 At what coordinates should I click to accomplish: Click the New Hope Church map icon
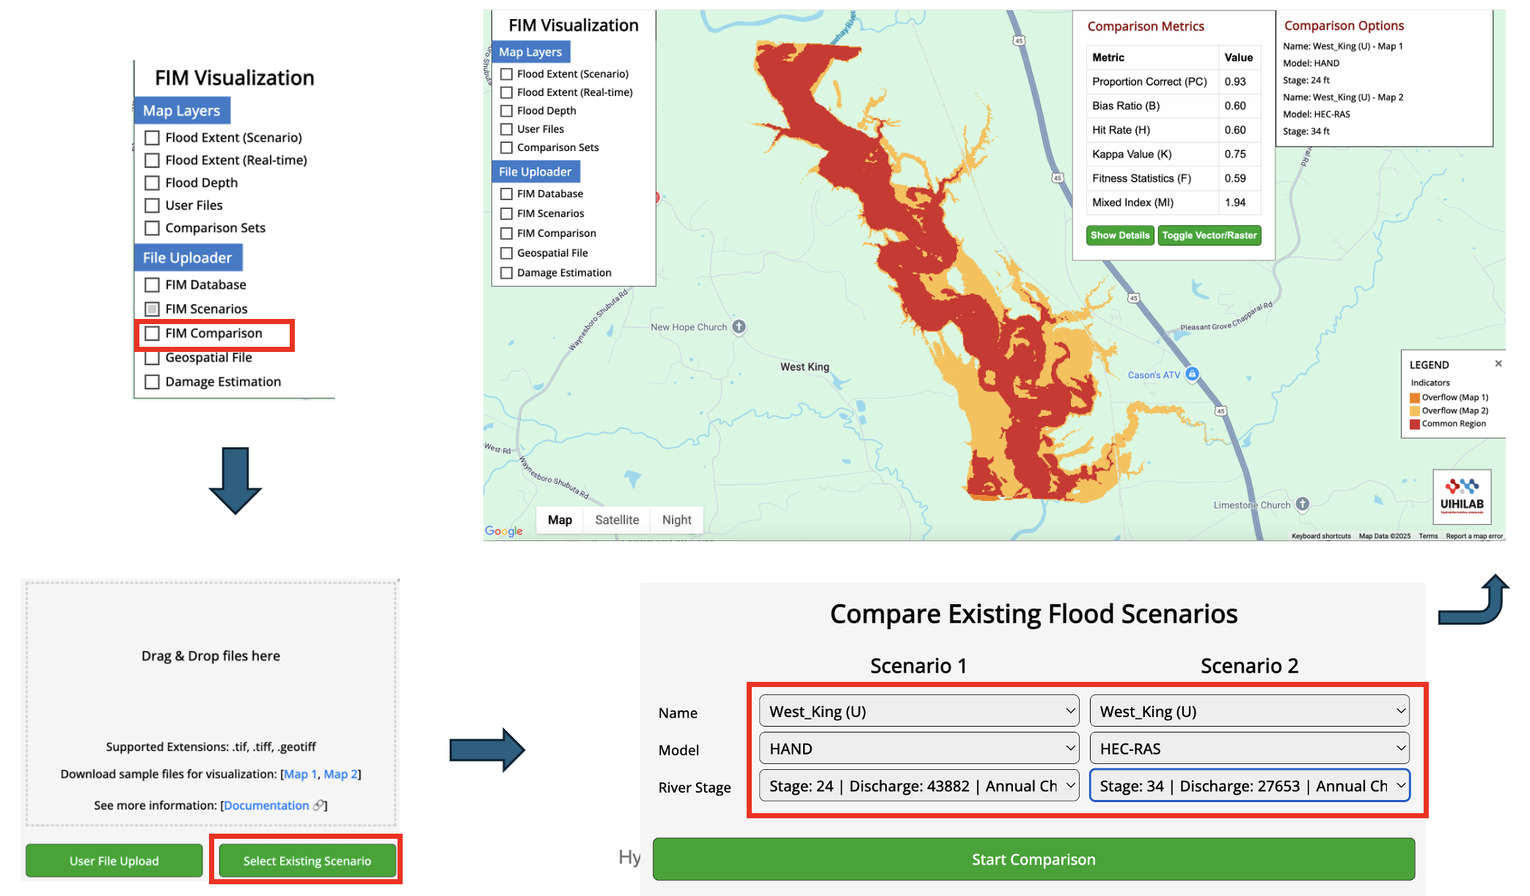741,326
